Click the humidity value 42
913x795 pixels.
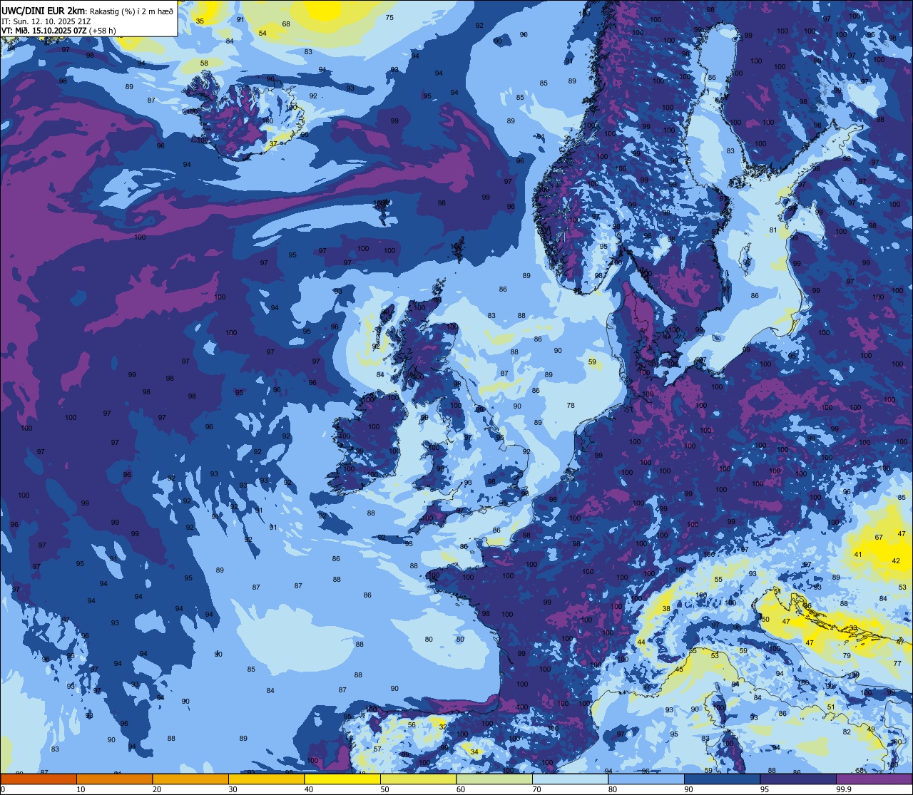click(x=896, y=560)
